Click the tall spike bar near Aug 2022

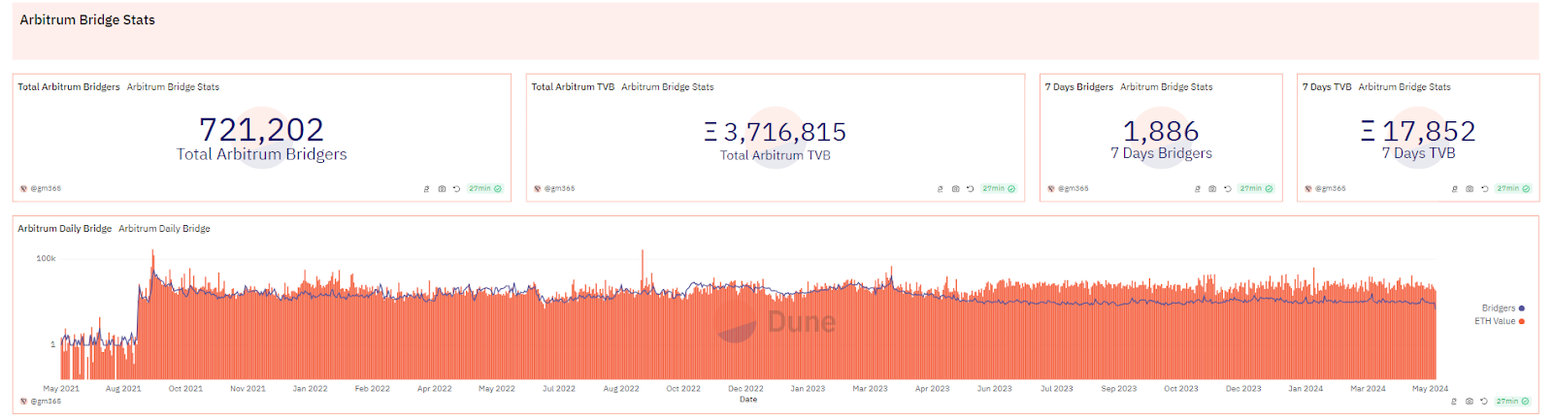[x=642, y=315]
